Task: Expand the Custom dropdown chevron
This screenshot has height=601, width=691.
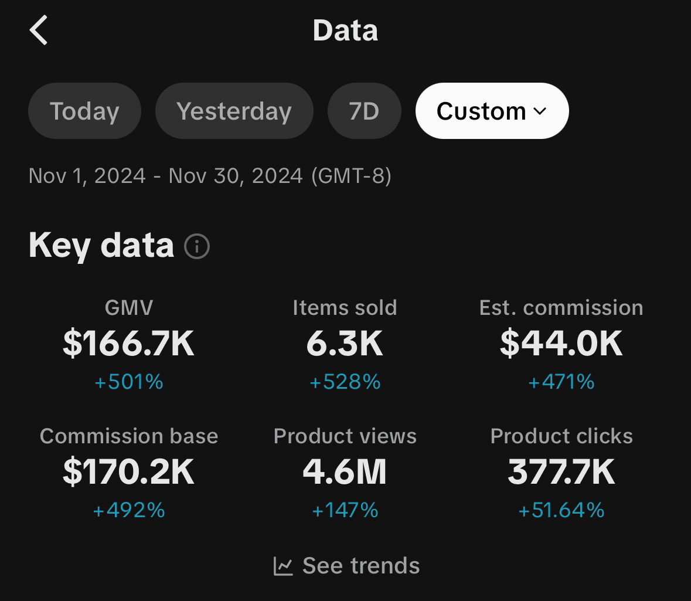Action: (x=540, y=111)
